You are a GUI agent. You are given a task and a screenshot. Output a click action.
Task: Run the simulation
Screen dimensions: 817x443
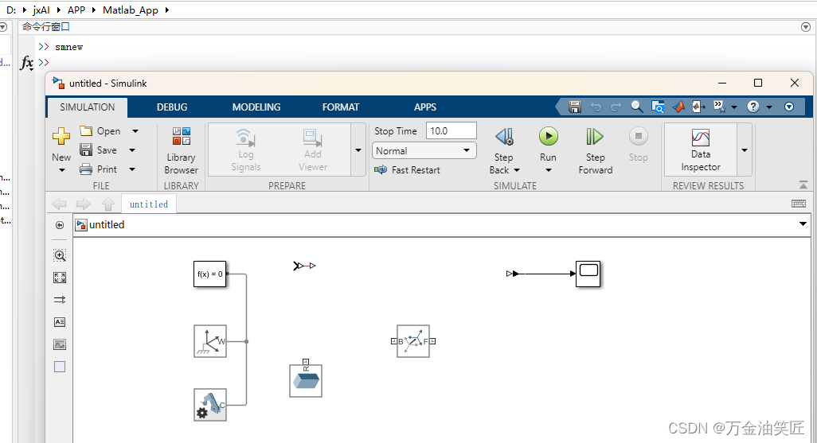pyautogui.click(x=548, y=136)
